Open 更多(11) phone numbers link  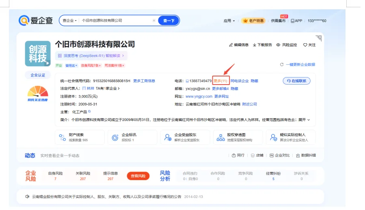(x=220, y=81)
